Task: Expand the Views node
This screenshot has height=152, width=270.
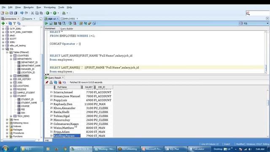Action: pyautogui.click(x=7, y=119)
